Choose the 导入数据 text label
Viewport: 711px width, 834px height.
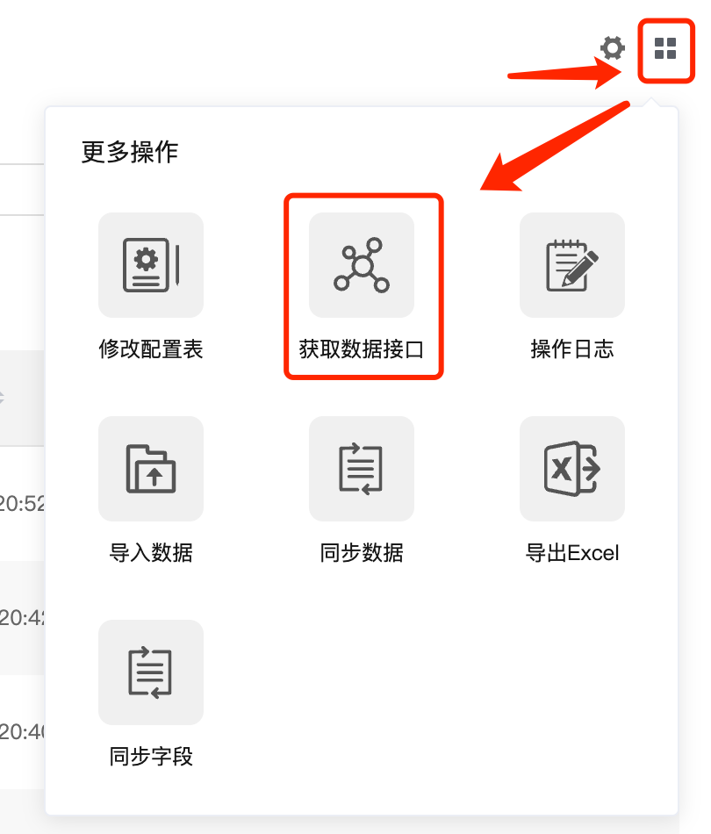point(151,553)
